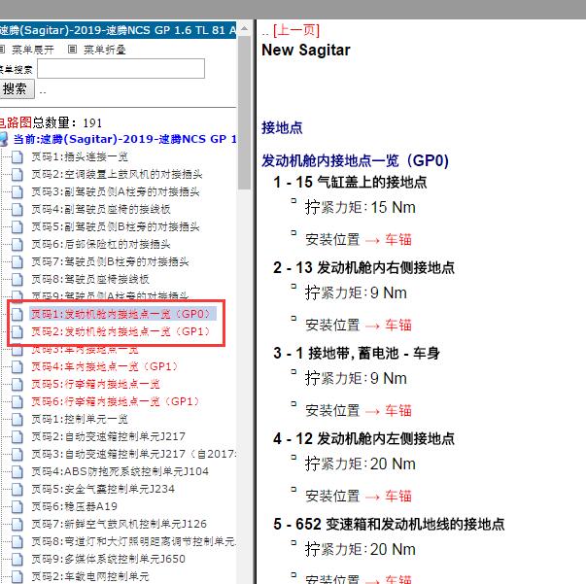Click the computer icon beside 当前:速腾

click(x=4, y=139)
